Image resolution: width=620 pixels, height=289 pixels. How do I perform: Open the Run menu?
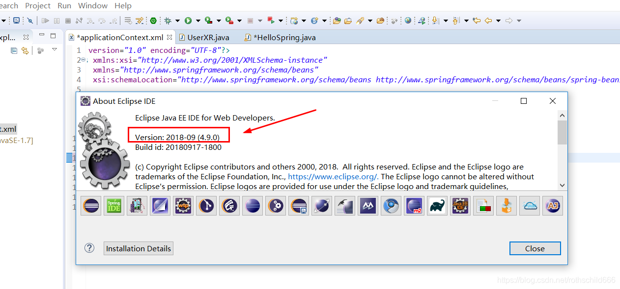coord(64,6)
